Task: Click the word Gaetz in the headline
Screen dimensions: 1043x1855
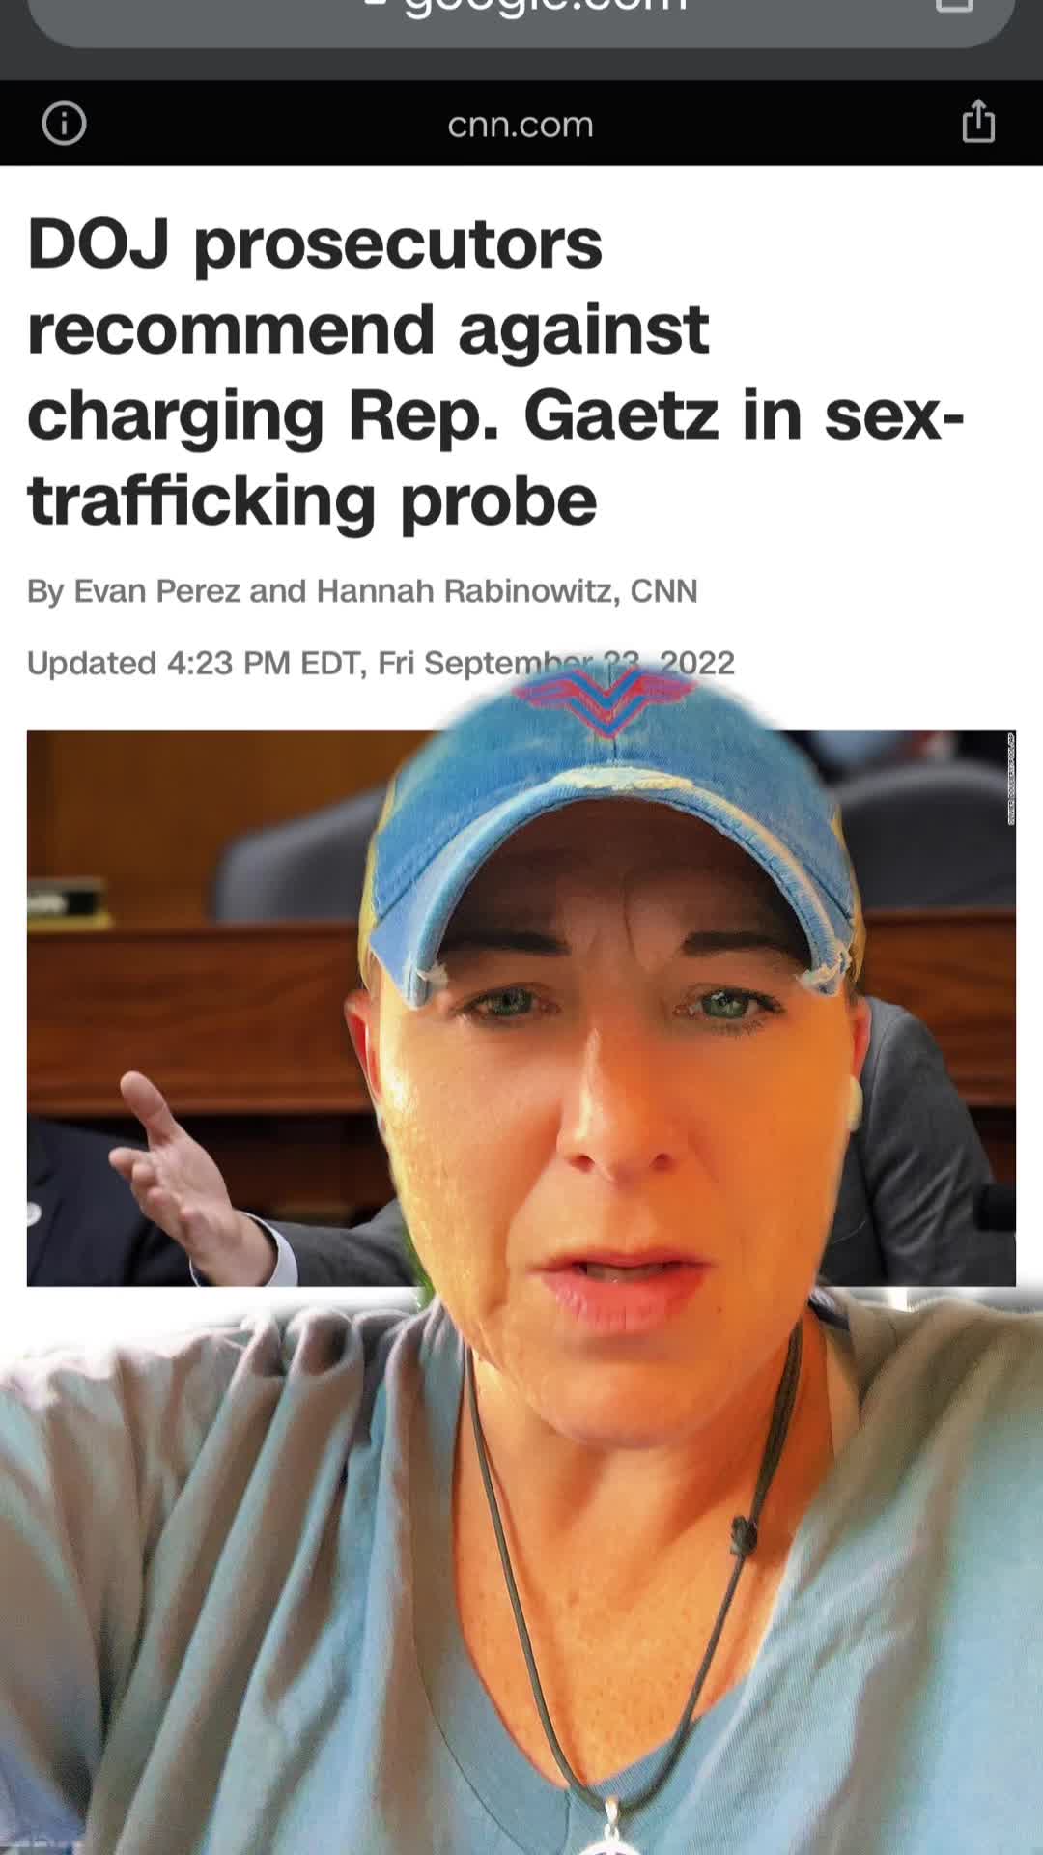Action: (621, 415)
